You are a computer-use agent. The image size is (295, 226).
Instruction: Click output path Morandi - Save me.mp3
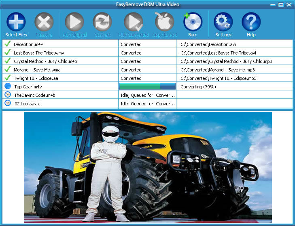pyautogui.click(x=218, y=70)
